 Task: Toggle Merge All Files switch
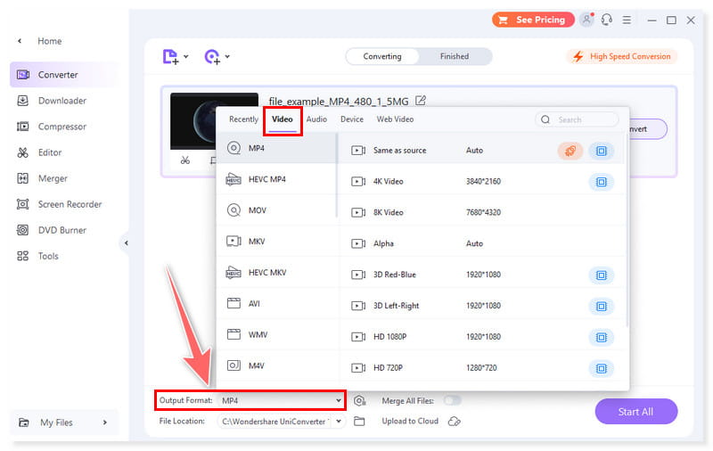coord(452,401)
